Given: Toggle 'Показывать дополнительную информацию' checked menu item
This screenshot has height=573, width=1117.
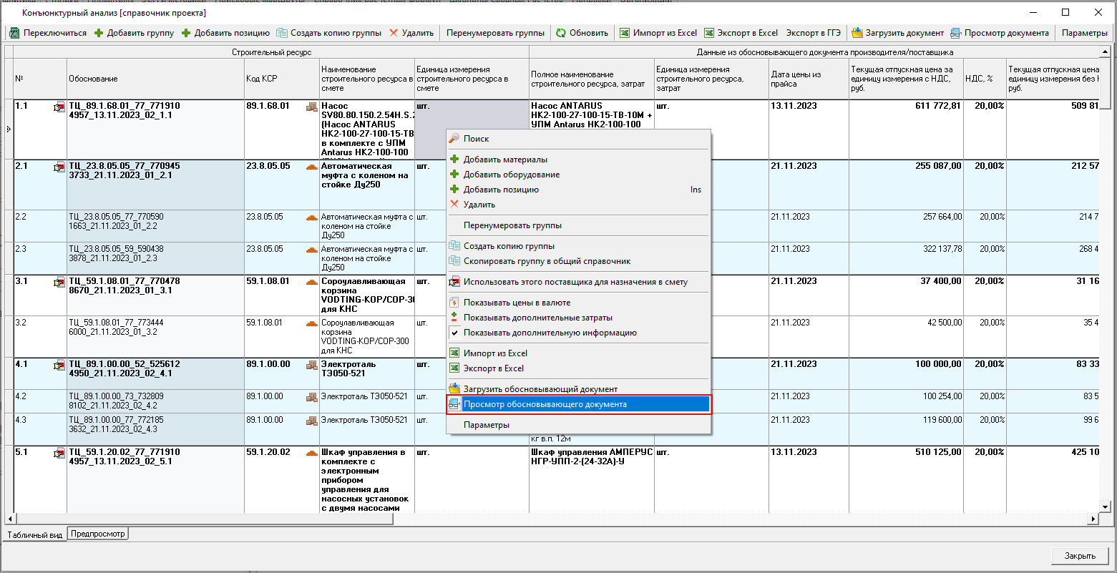Looking at the screenshot, I should (550, 333).
